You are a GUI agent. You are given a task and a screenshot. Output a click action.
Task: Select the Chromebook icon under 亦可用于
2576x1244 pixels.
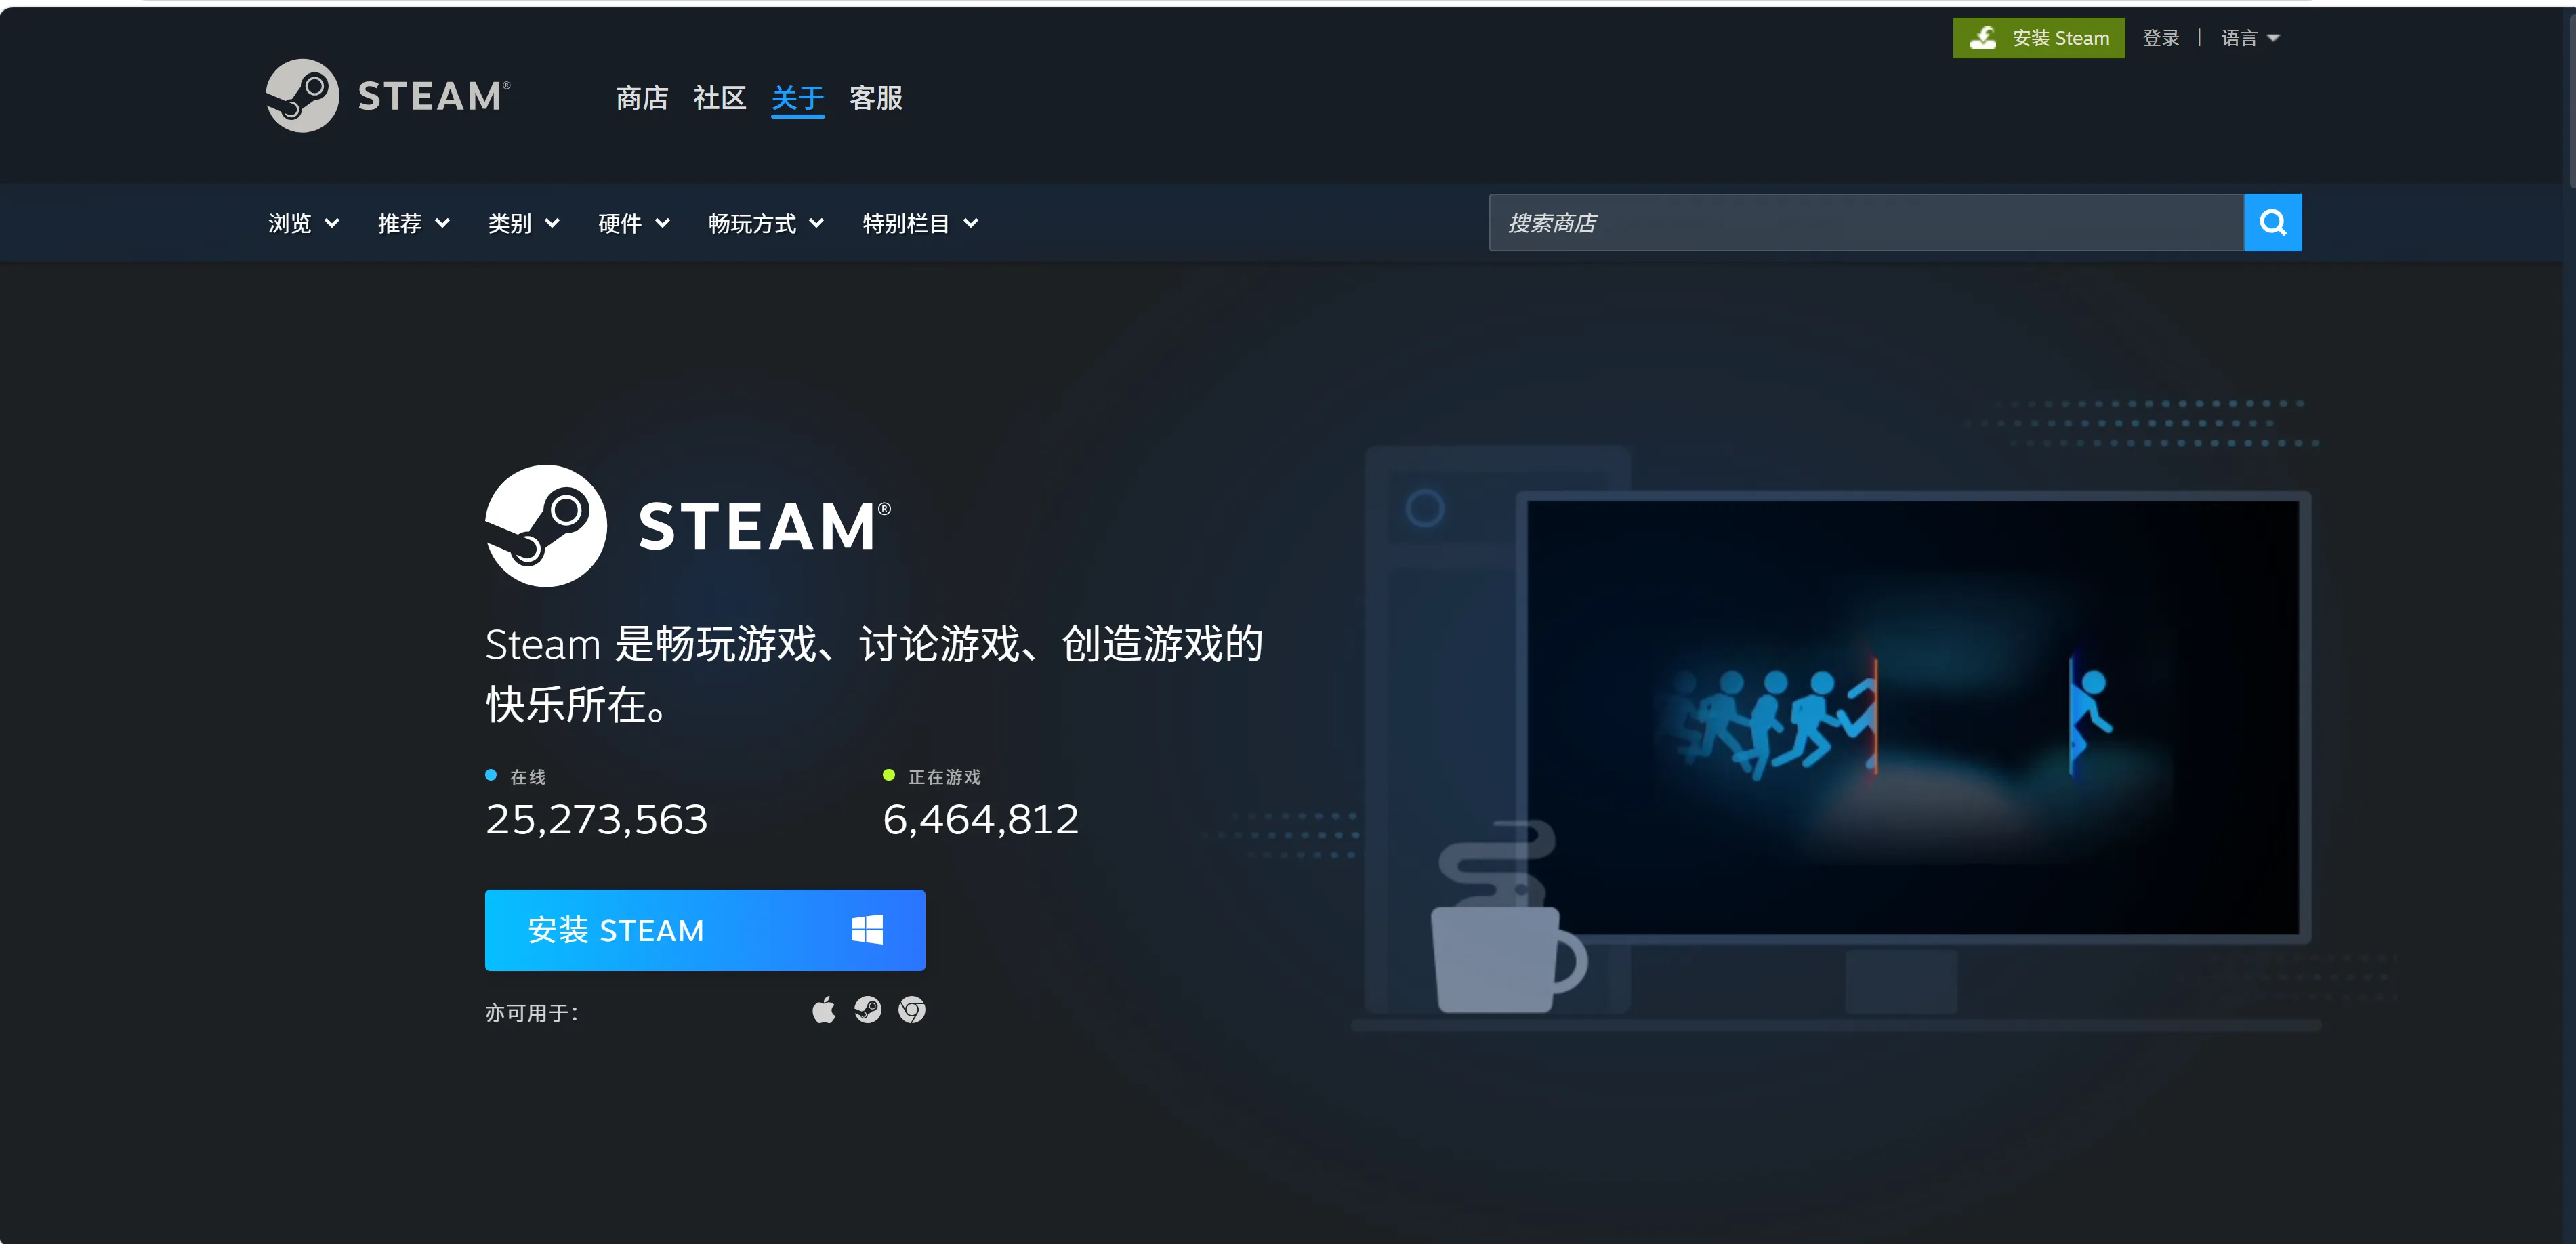tap(911, 1010)
